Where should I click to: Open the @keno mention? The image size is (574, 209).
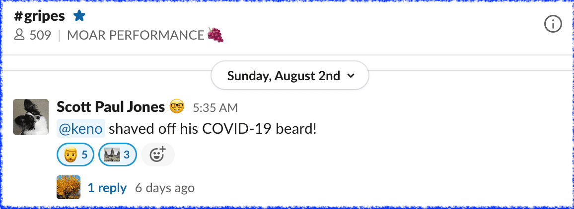click(81, 129)
